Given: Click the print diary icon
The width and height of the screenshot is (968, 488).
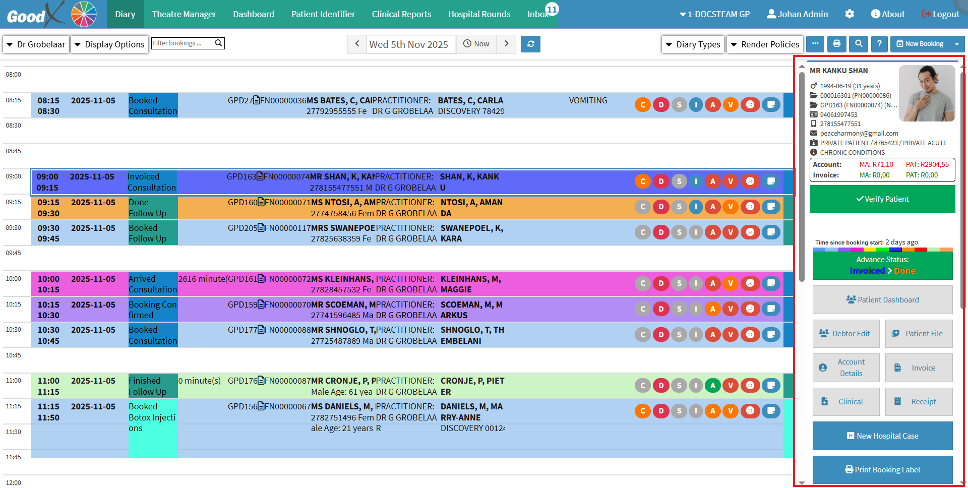Looking at the screenshot, I should click(x=837, y=44).
